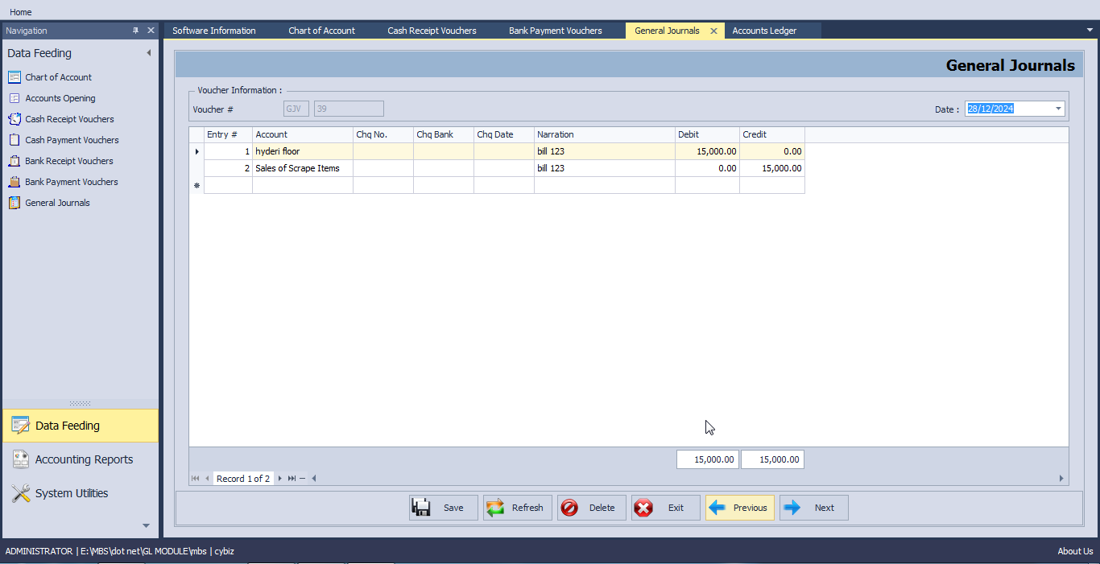This screenshot has width=1100, height=564.
Task: Open Bank Receipt Vouchers from sidebar
Action: point(68,161)
